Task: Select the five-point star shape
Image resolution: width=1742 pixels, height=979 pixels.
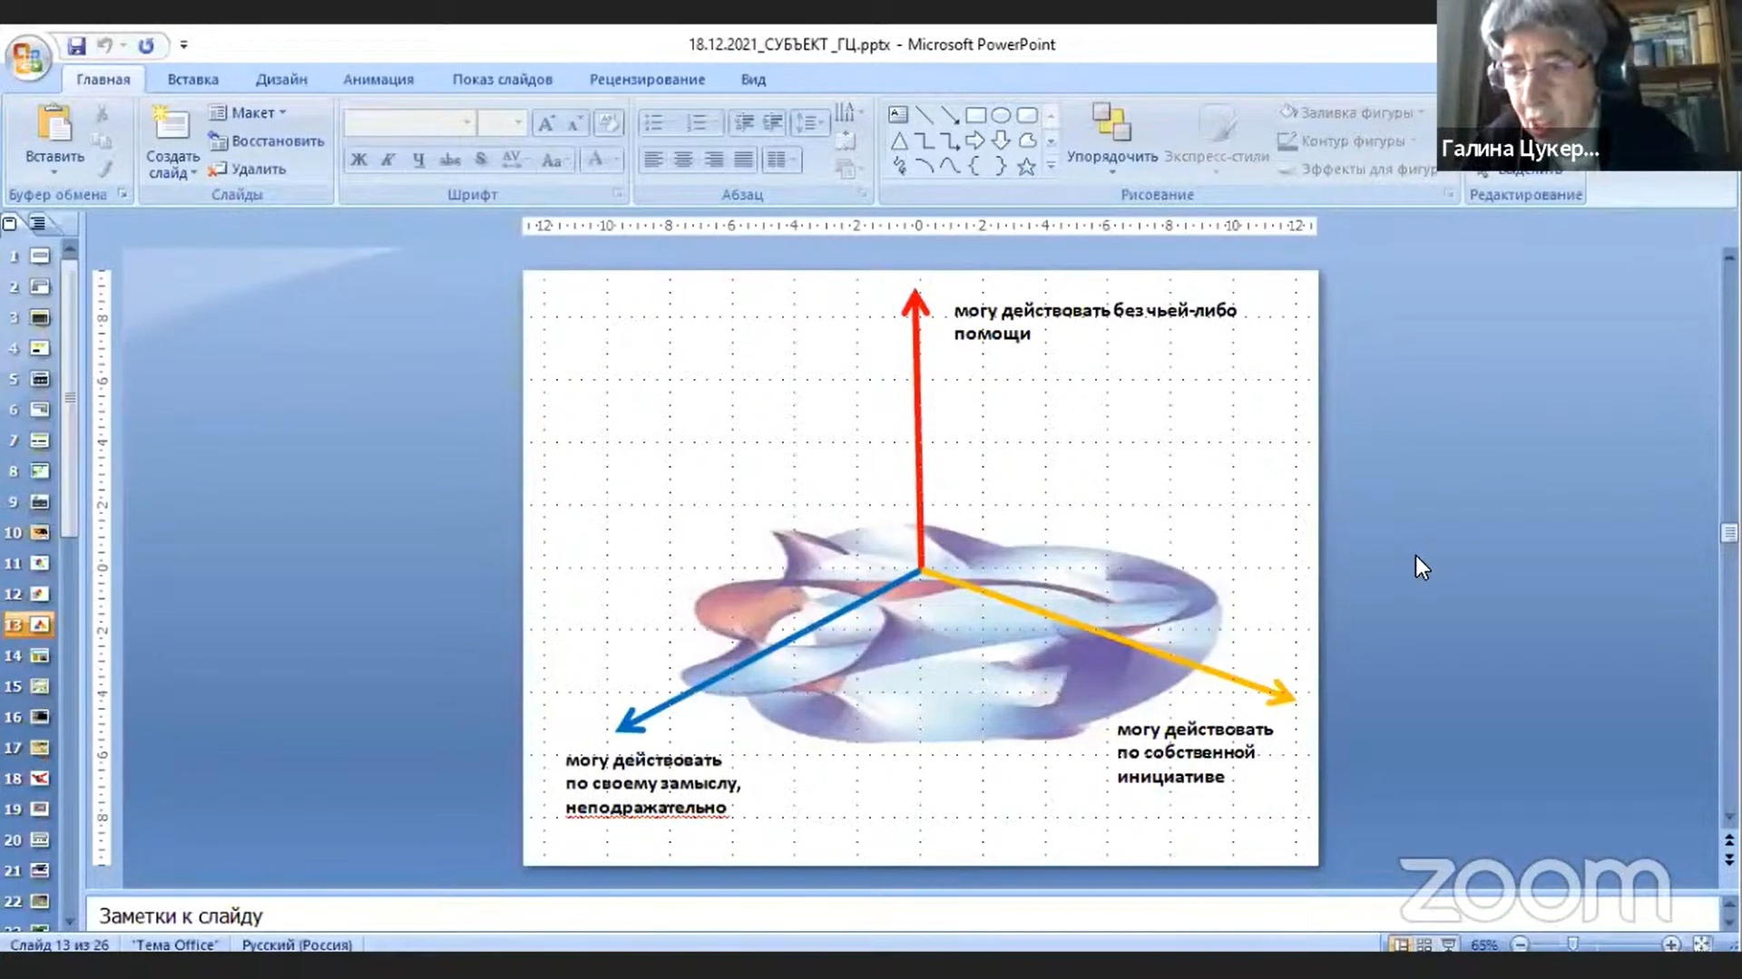Action: [1026, 167]
